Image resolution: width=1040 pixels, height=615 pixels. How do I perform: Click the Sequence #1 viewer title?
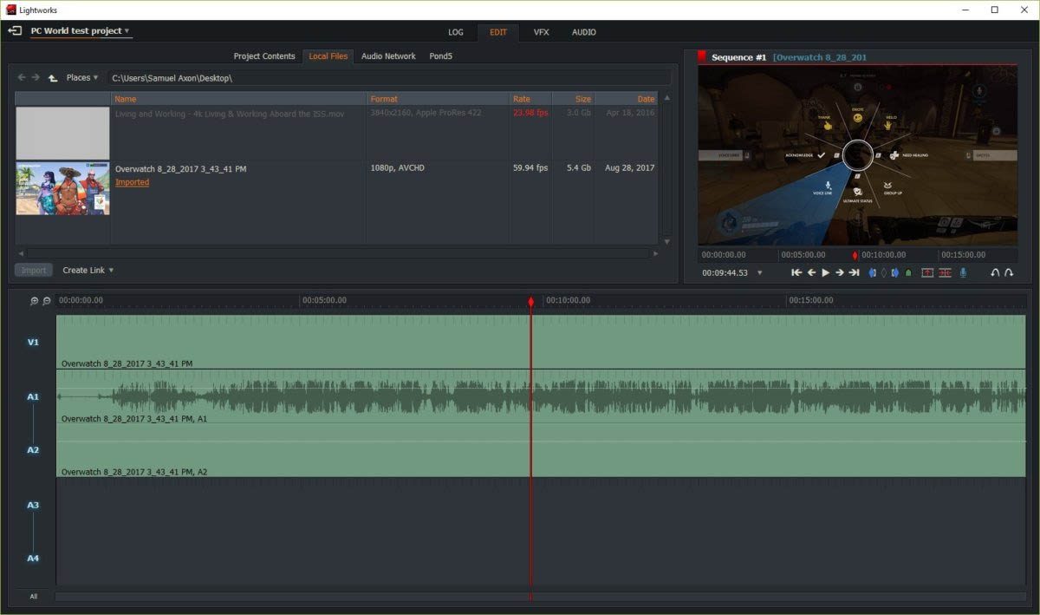tap(738, 57)
